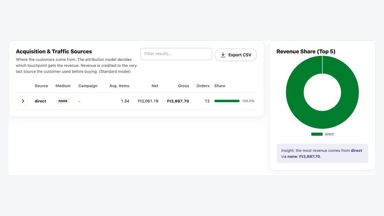Click the Acquisition & Traffic Sources heading
This screenshot has height=216, width=384.
(54, 51)
